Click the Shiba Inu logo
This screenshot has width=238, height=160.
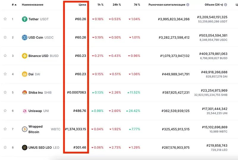point(25,92)
